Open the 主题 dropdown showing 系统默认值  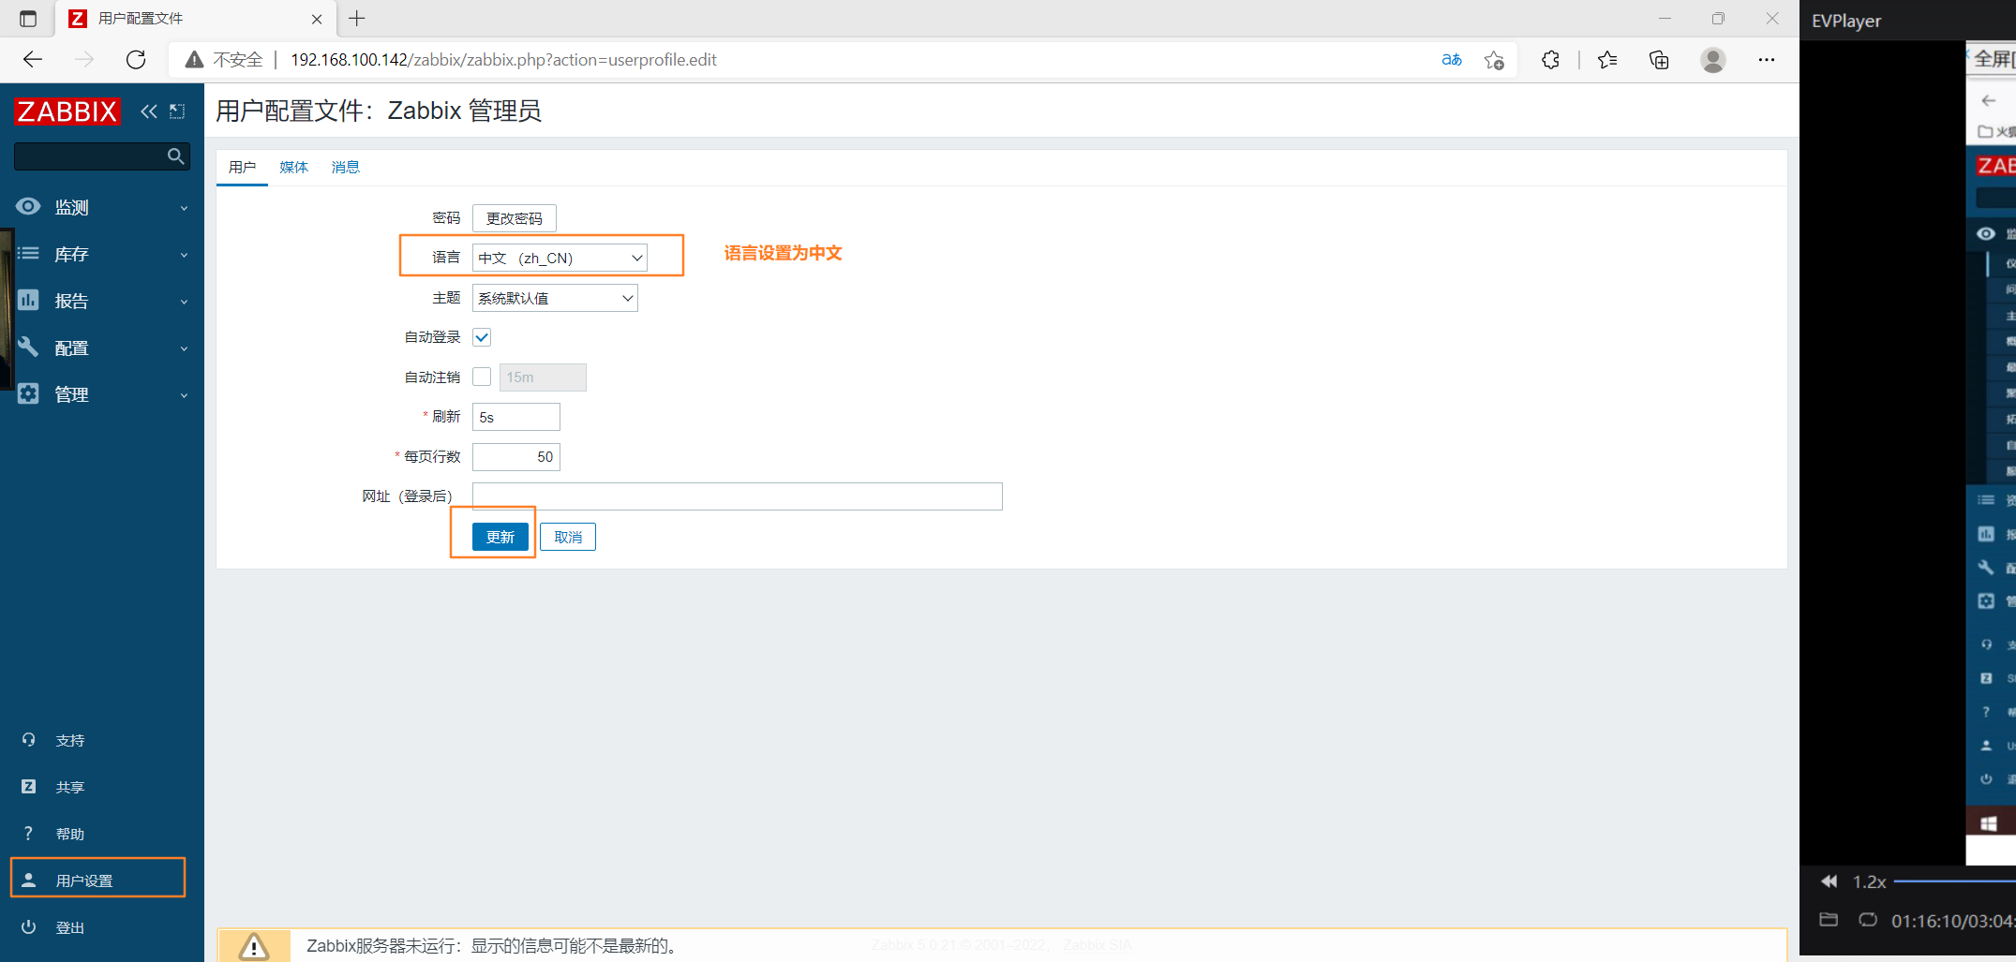555,298
